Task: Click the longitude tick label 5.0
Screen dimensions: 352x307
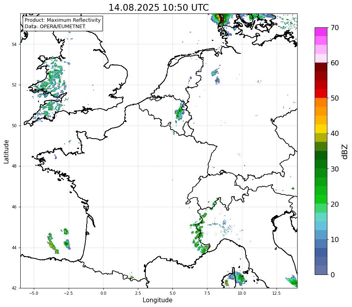Action: [172, 294]
